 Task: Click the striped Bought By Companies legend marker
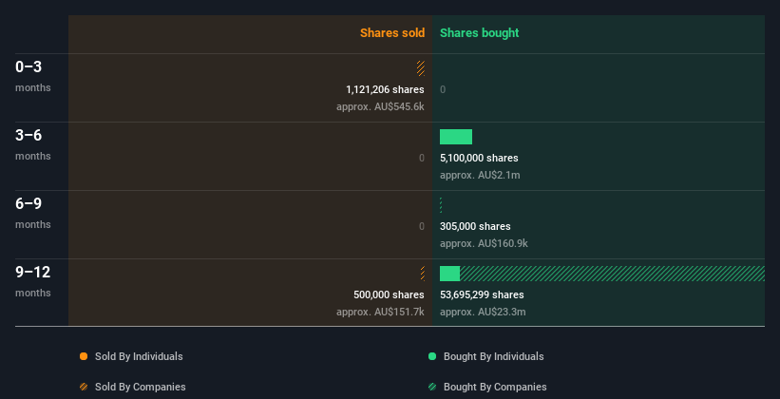pos(432,387)
